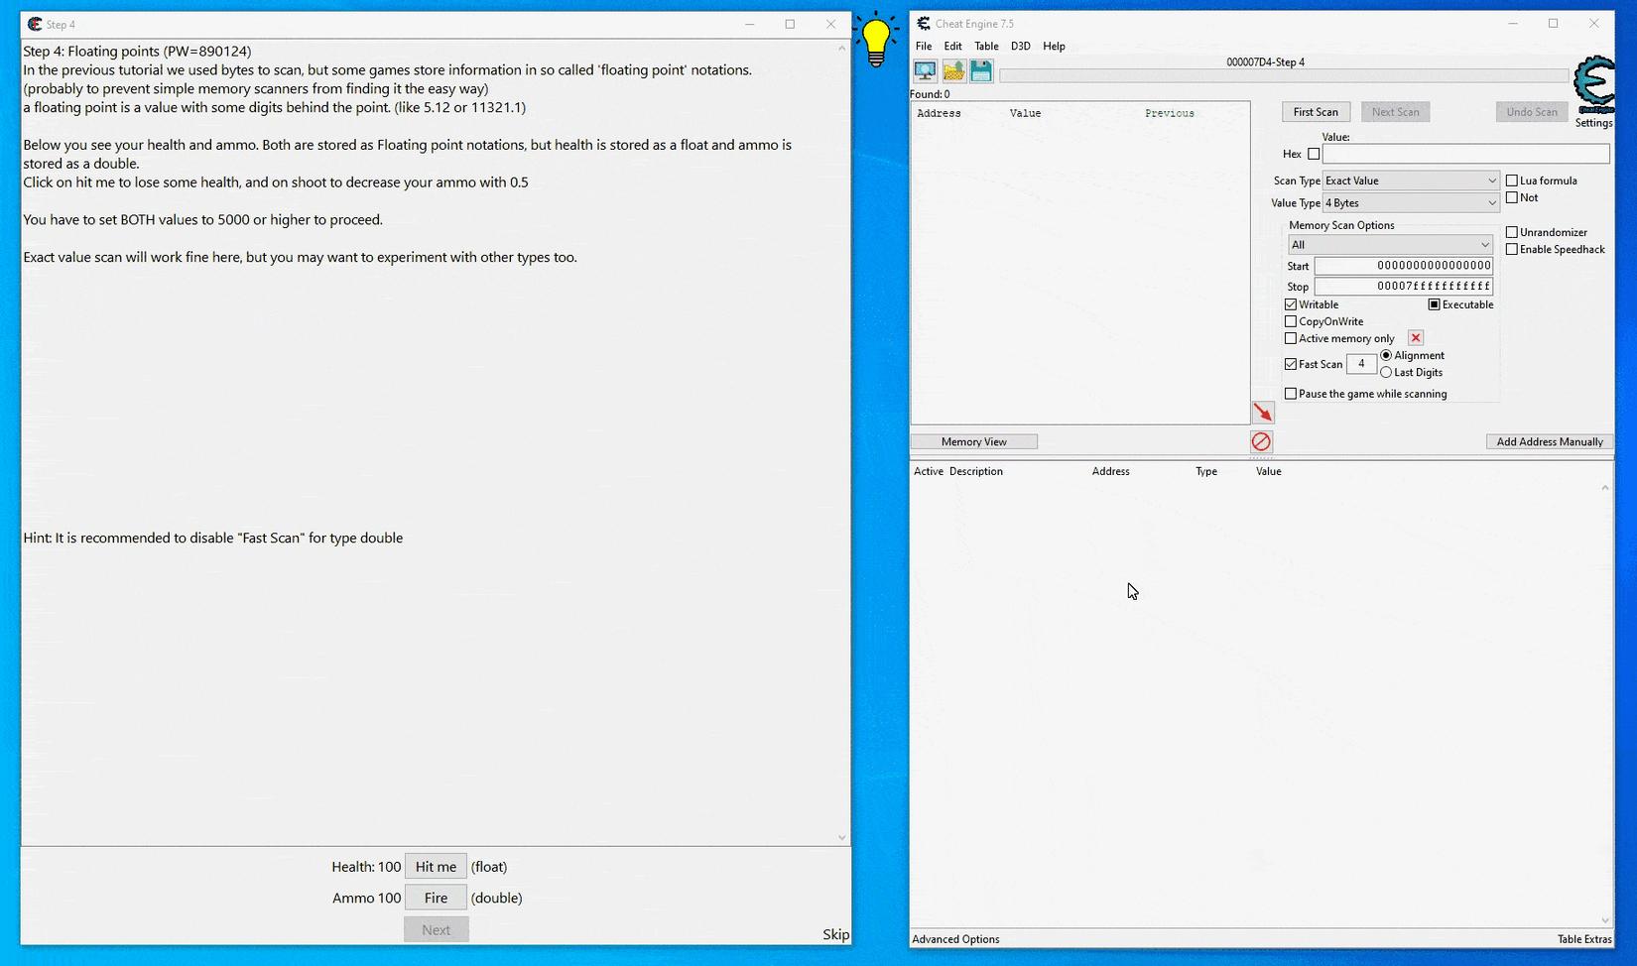This screenshot has width=1637, height=966.
Task: Open the Value Type dropdown
Action: coord(1411,202)
